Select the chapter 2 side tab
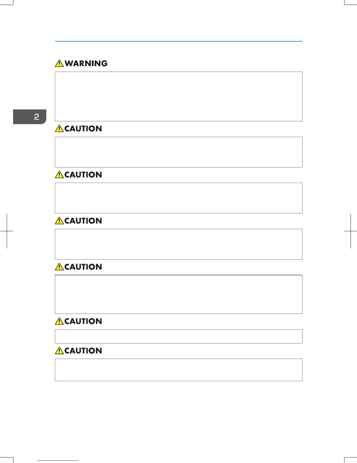 pyautogui.click(x=30, y=117)
